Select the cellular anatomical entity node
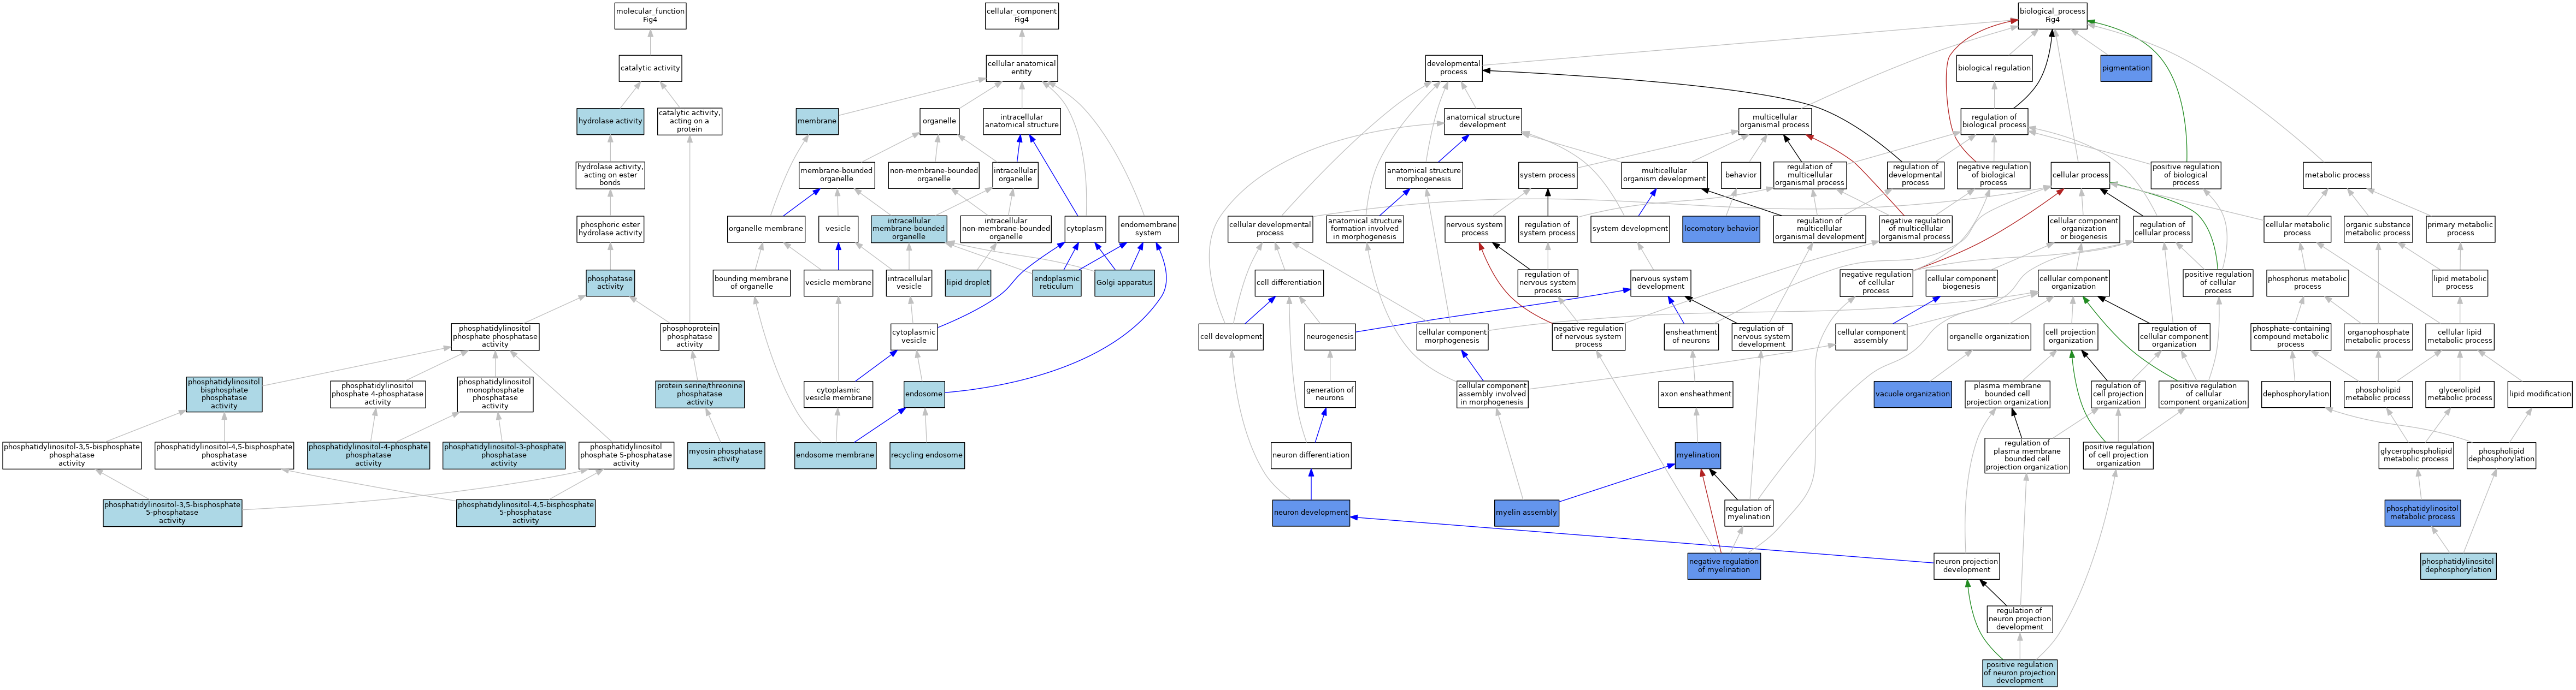Viewport: 2576px width, 690px height. coord(1021,68)
